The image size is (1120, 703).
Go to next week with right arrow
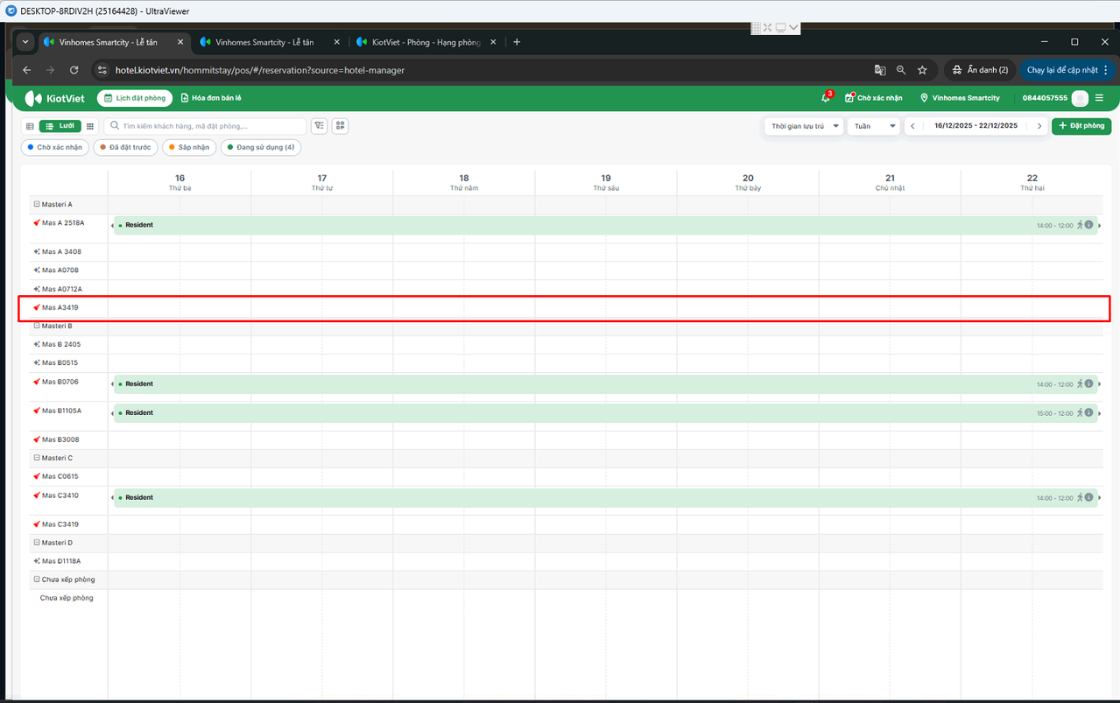(1039, 126)
